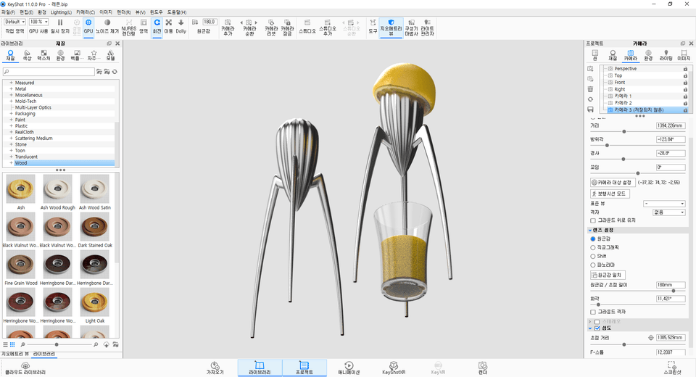
Task: Take a 스크린샷 from the bottom bar
Action: point(672,368)
